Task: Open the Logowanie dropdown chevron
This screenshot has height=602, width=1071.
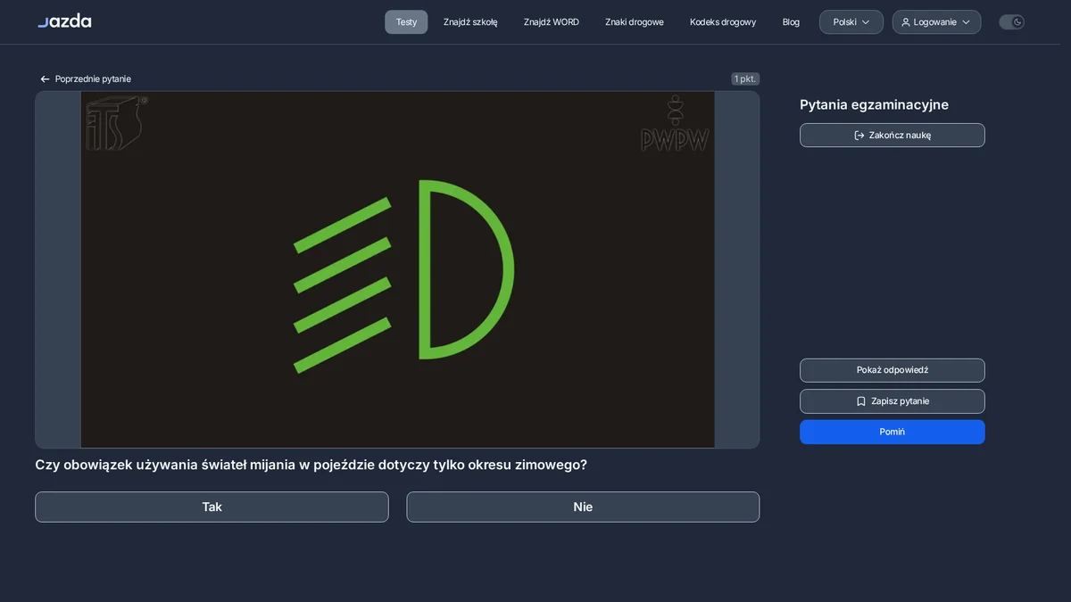Action: point(966,22)
